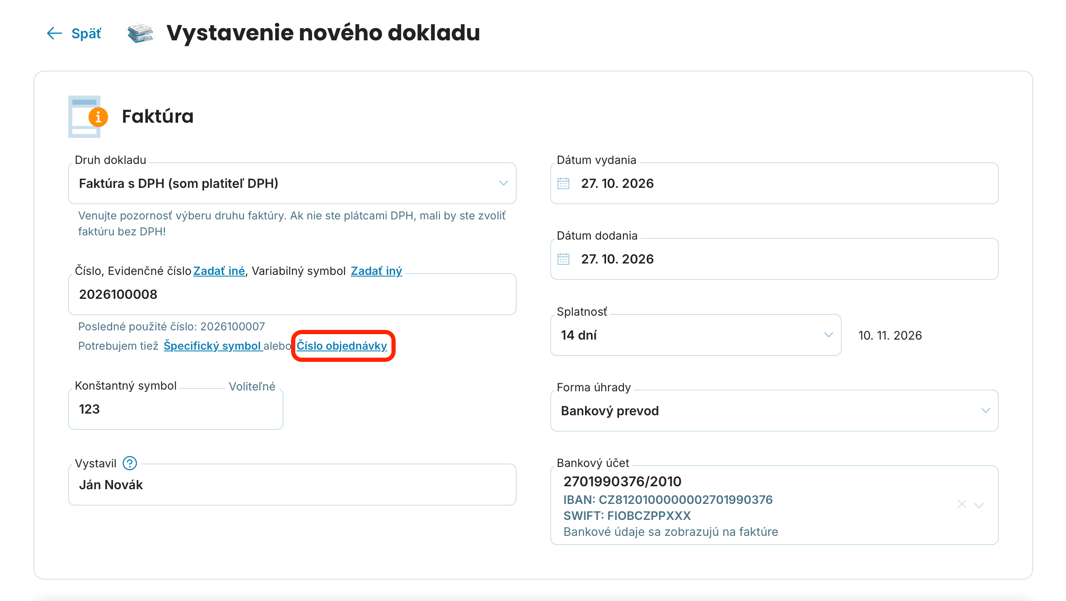Go back using the Späť arrow icon
Screen dimensions: 1066x601
(55, 33)
